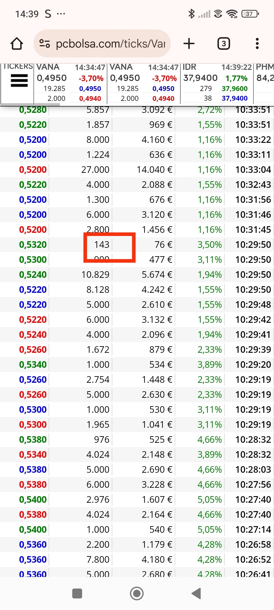Viewport: 274px width, 610px height.
Task: Click volume 10.829 row cell
Action: [x=95, y=274]
